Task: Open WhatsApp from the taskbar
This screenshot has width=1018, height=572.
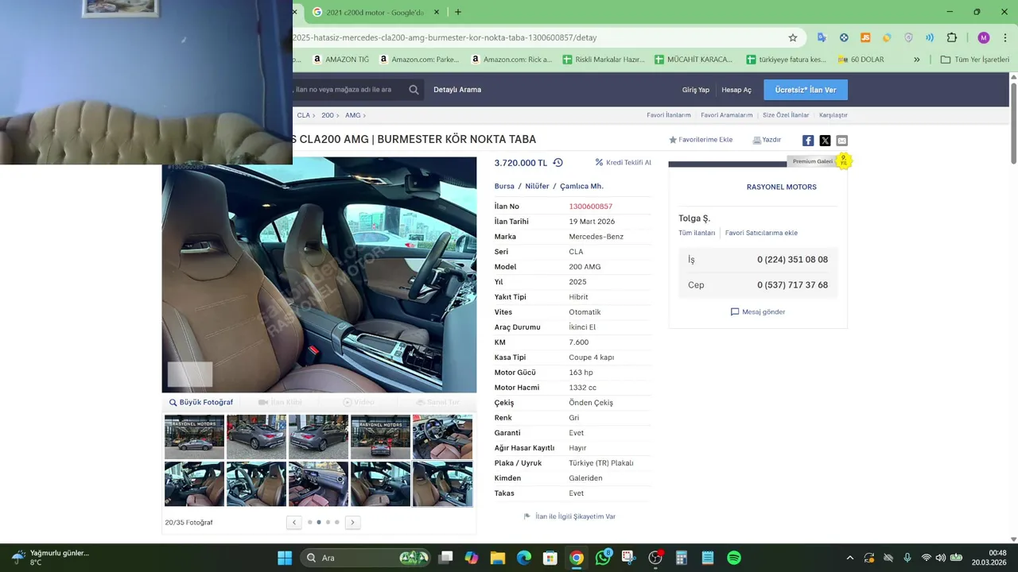Action: pyautogui.click(x=603, y=558)
